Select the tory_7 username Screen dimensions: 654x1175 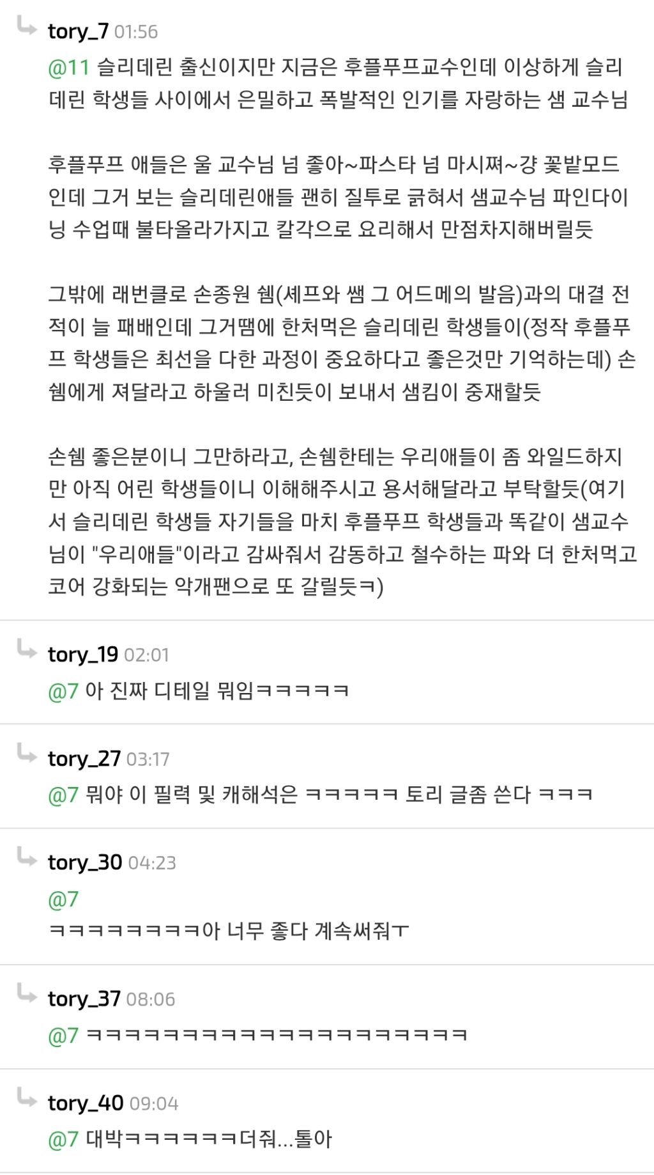(78, 31)
